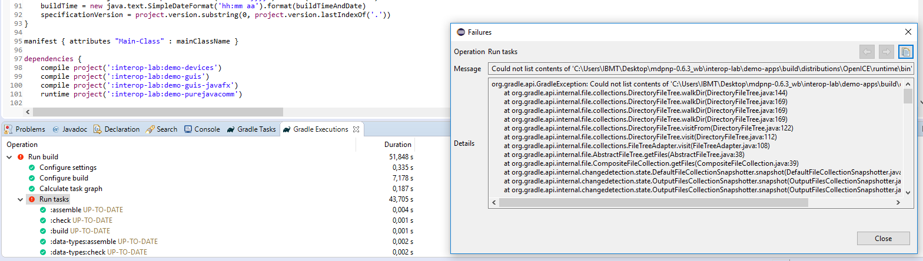Viewport: 923px width, 261px height.
Task: Collapse the Run build tree node
Action: pyautogui.click(x=9, y=157)
